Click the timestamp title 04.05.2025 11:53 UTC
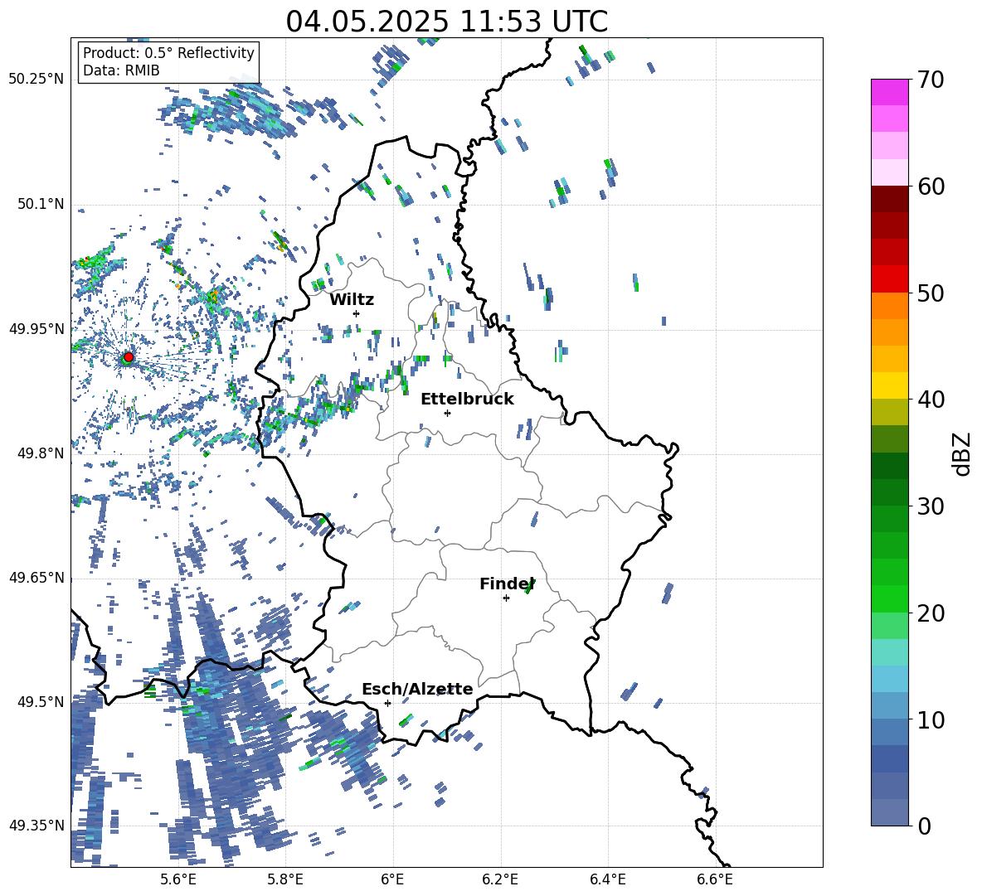The width and height of the screenshot is (982, 896). (x=446, y=22)
